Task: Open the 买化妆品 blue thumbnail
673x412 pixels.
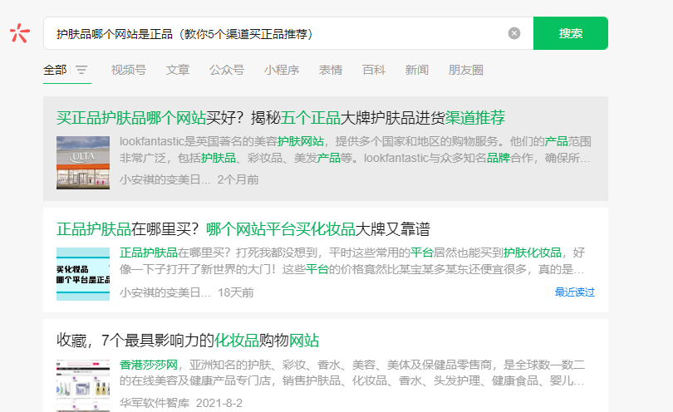Action: click(x=83, y=274)
